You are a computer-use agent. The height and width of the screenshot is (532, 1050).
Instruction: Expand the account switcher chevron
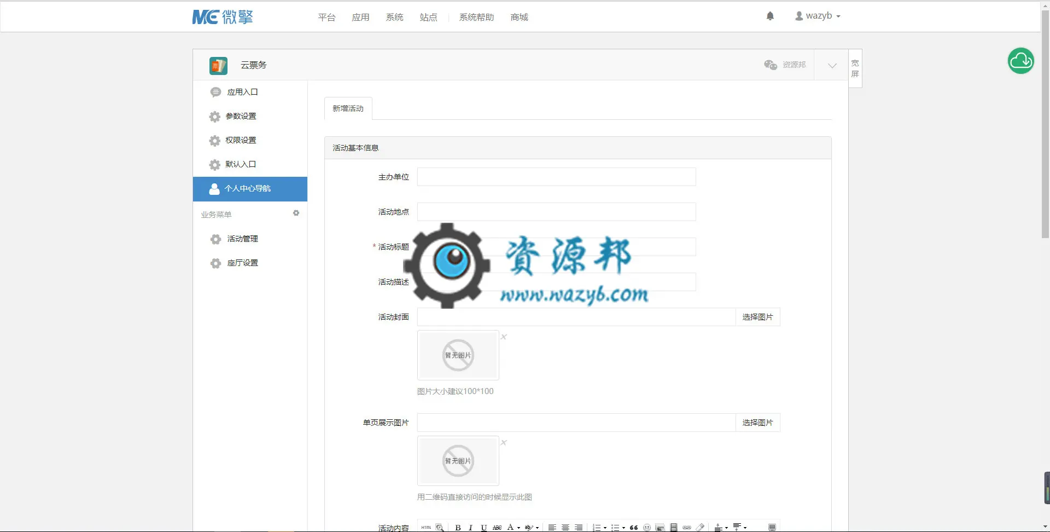pyautogui.click(x=832, y=66)
